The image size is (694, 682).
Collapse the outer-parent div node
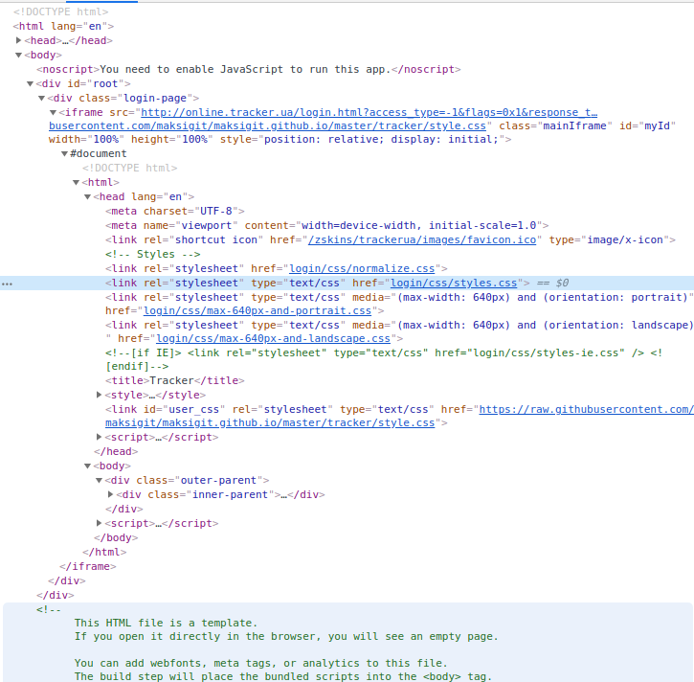pos(100,480)
